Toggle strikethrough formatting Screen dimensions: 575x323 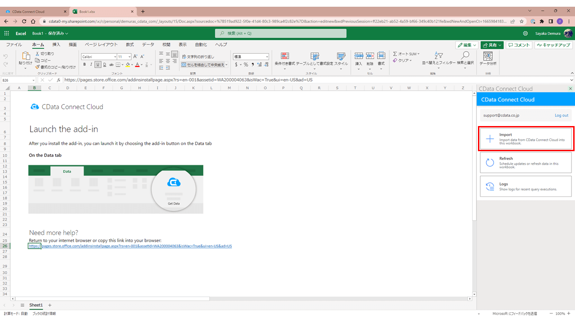coord(111,65)
